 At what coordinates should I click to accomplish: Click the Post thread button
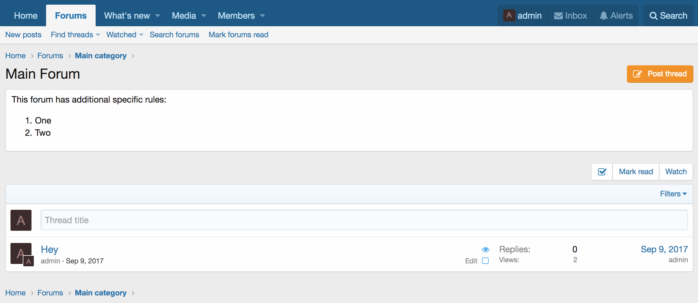(x=660, y=74)
